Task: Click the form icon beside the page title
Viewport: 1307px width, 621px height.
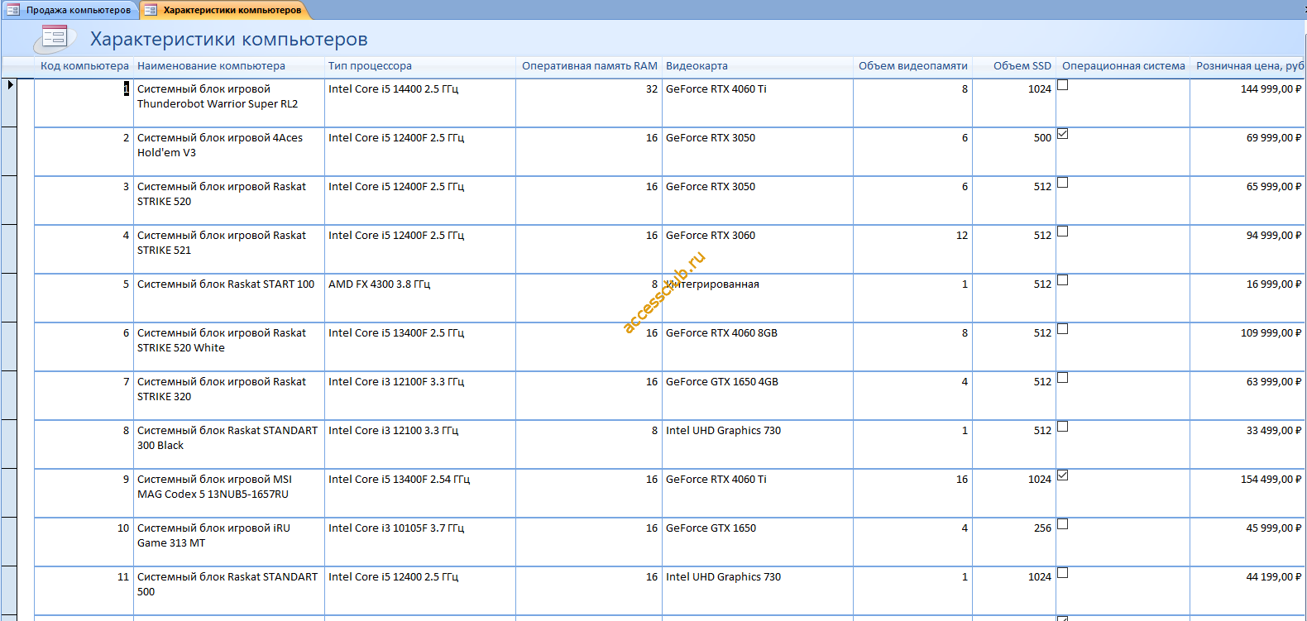Action: tap(54, 37)
